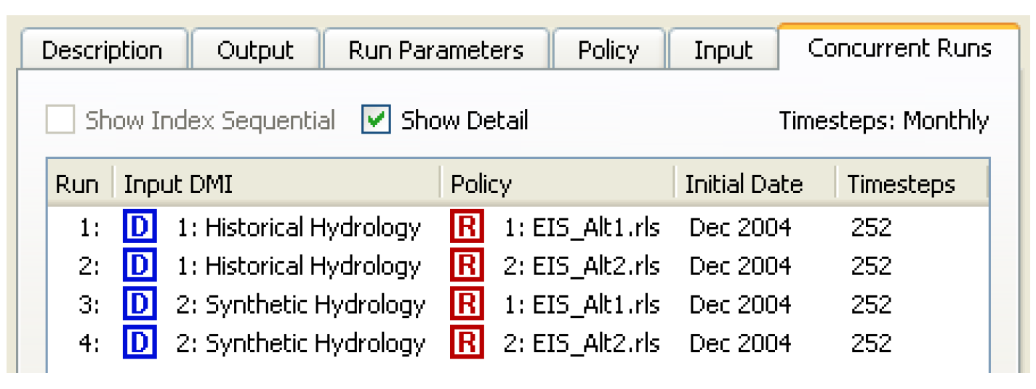
Task: Open the Output tab
Action: (255, 51)
